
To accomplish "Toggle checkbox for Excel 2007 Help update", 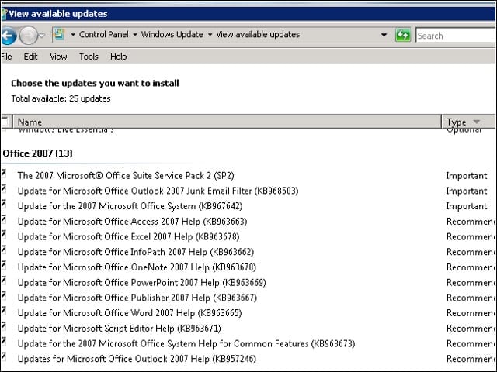I will pos(4,234).
